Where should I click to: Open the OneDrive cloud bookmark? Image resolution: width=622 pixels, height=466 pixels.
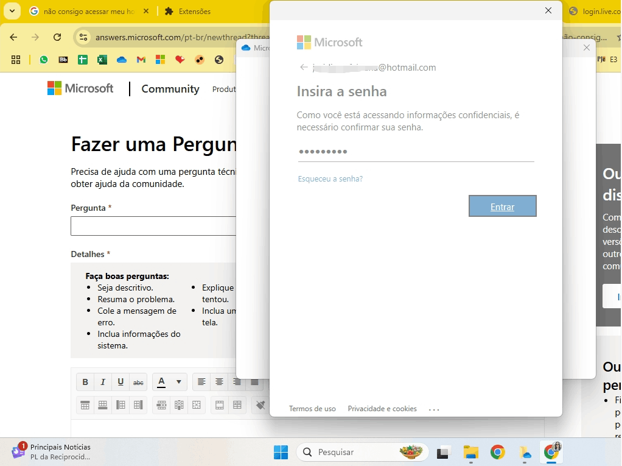[x=121, y=60]
